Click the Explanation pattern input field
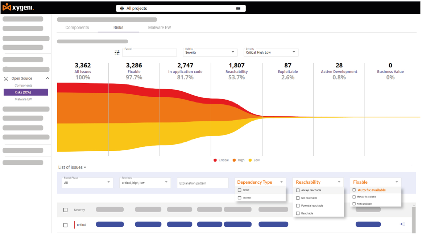This screenshot has width=422, height=242. pos(202,183)
